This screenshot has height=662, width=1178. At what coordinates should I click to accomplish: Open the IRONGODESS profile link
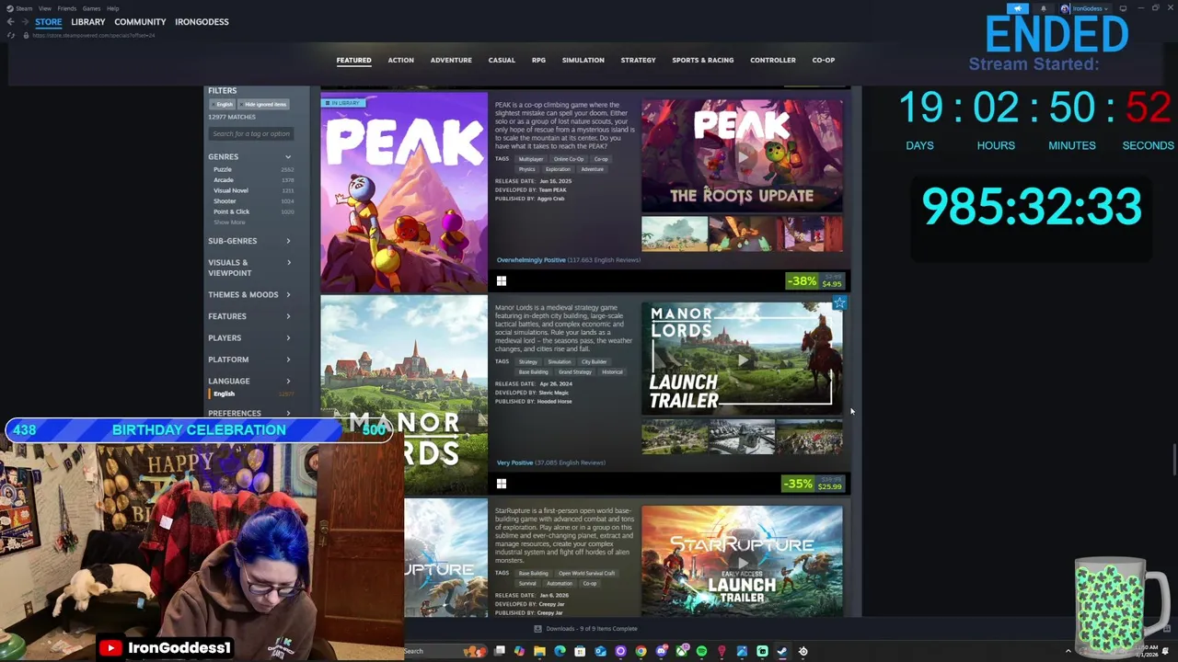[x=202, y=22]
